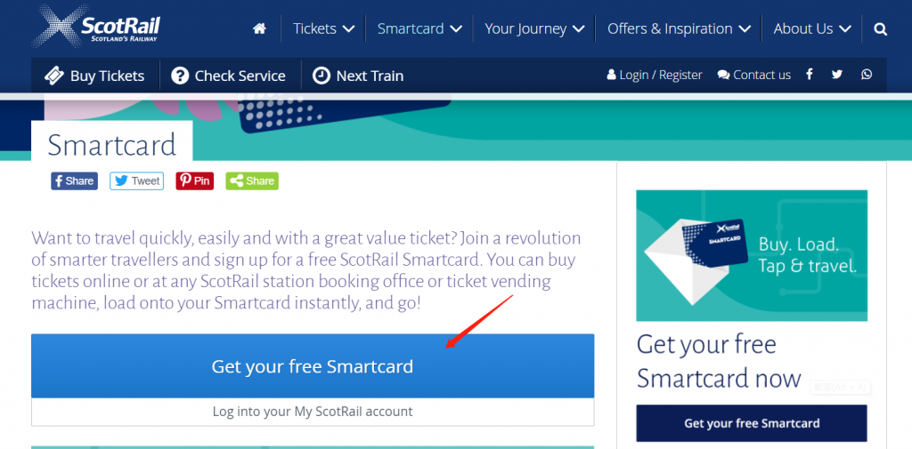The width and height of the screenshot is (912, 449).
Task: Open the WhatsApp contact icon
Action: 867,75
